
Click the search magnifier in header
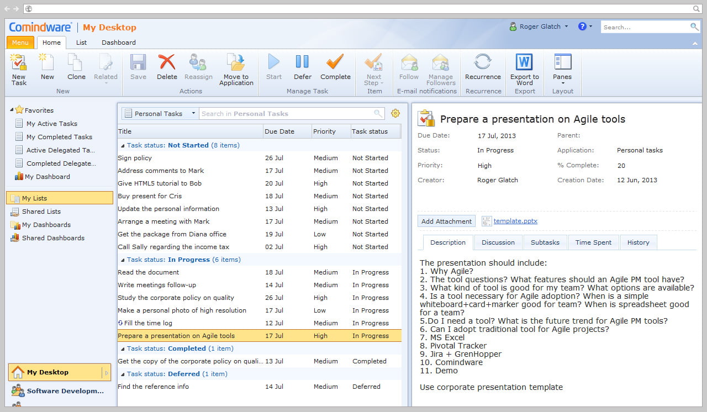pyautogui.click(x=694, y=27)
